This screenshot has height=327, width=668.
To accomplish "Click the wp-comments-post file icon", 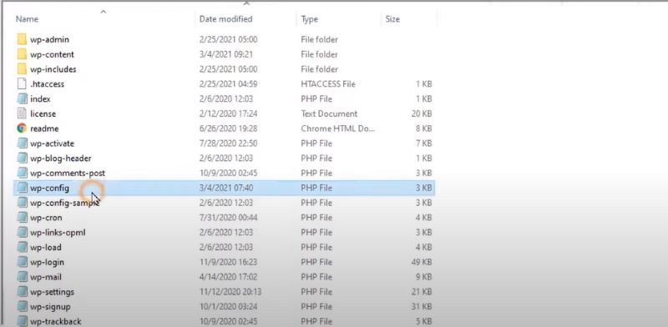I will pyautogui.click(x=22, y=173).
